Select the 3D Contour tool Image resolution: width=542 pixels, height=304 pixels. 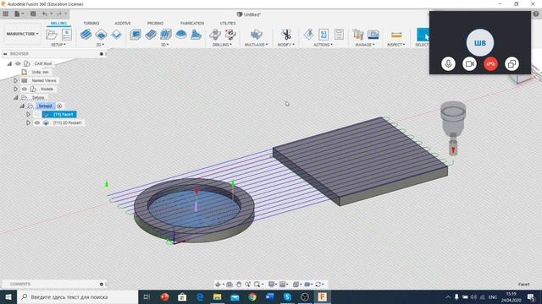click(196, 35)
